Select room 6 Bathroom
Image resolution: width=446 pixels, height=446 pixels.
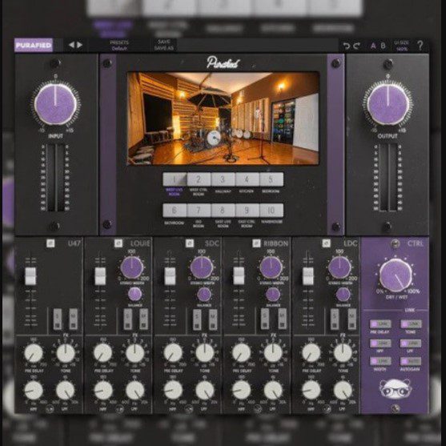click(175, 211)
